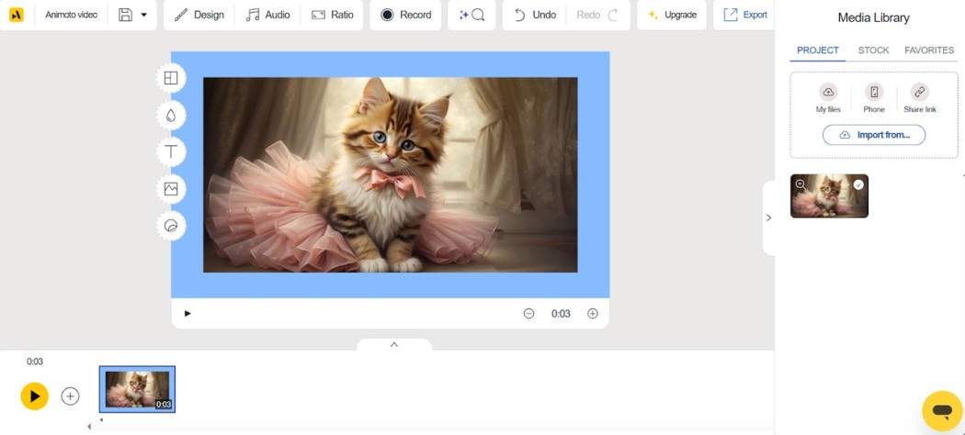Open the FAVORITES tab

928,50
